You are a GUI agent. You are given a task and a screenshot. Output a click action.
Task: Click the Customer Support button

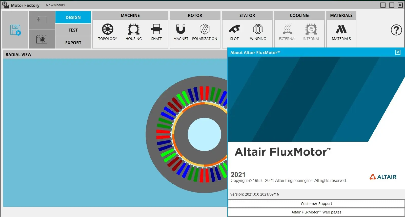pos(316,204)
